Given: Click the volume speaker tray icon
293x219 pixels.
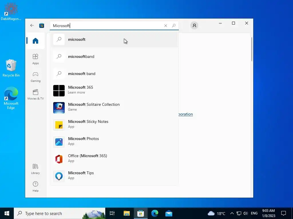Looking at the screenshot, I should (246, 213).
